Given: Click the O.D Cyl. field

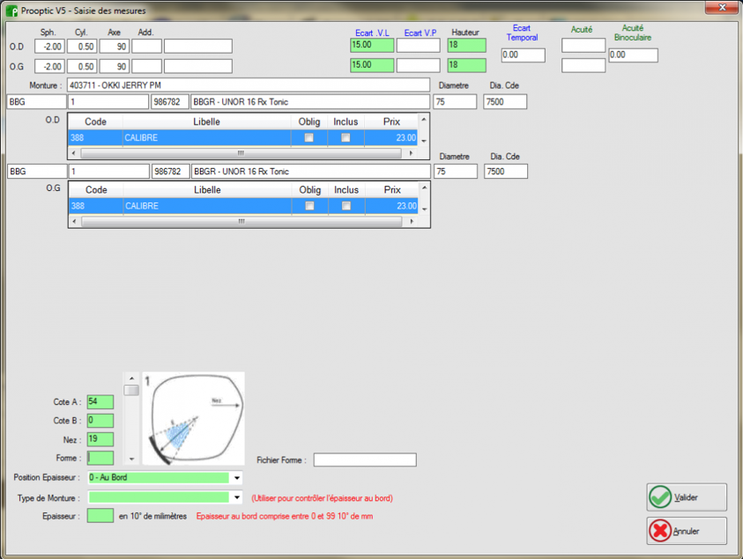Looking at the screenshot, I should pyautogui.click(x=82, y=47).
